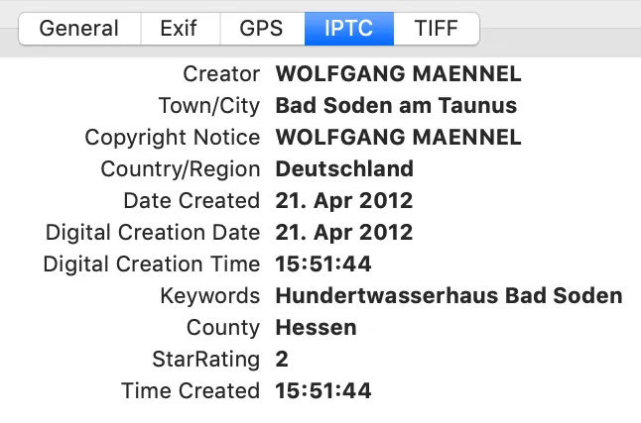Screen dimensions: 641x423
Task: Select the GPS tab
Action: pos(262,29)
